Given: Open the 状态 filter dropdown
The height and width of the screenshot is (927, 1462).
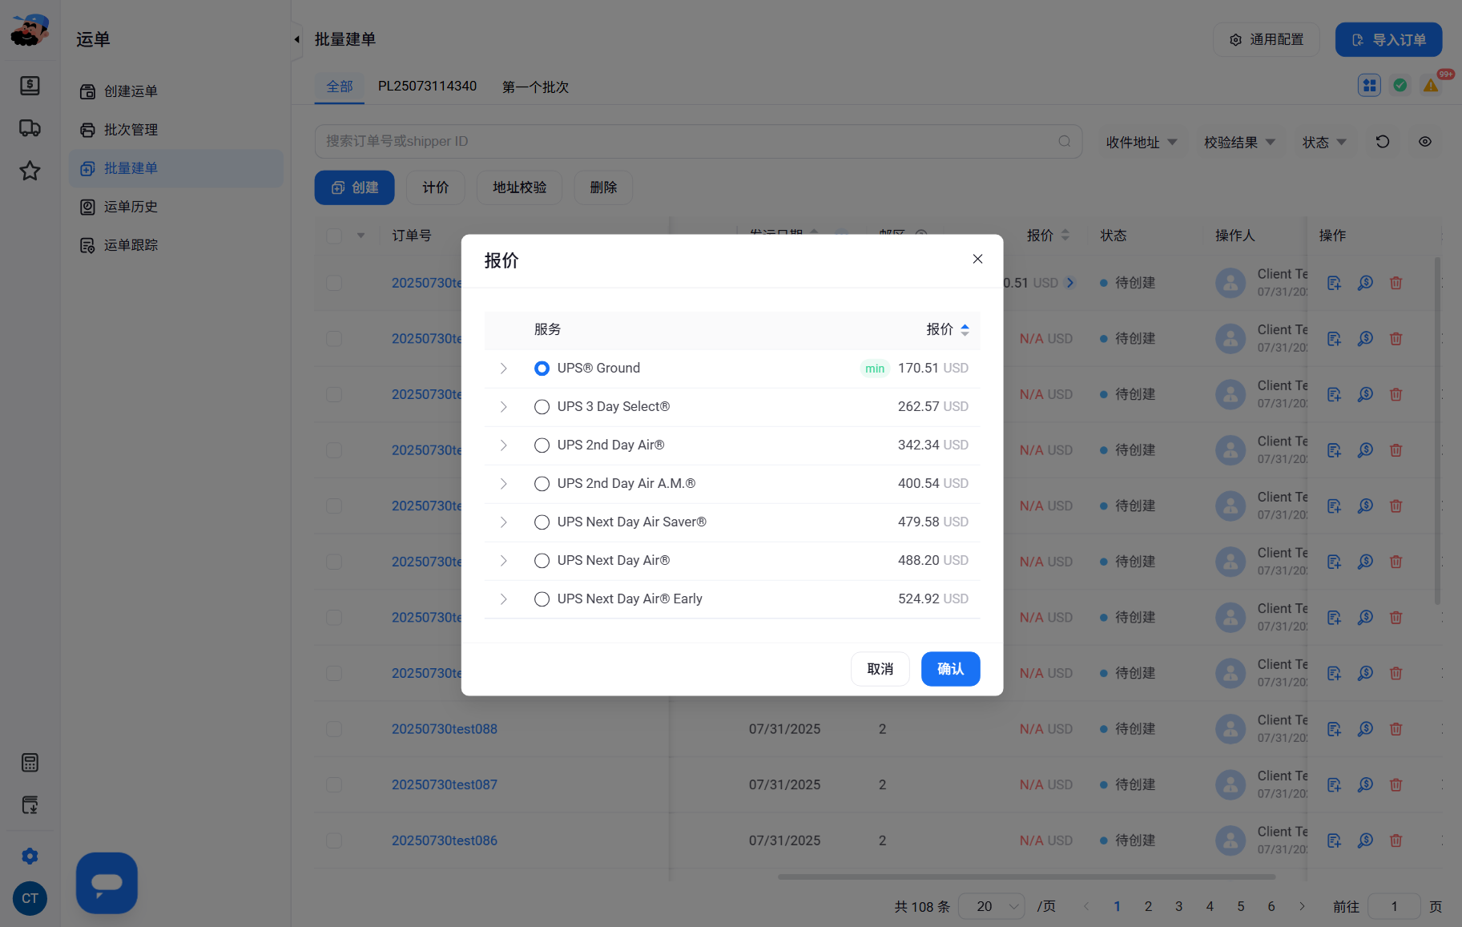Looking at the screenshot, I should point(1324,142).
